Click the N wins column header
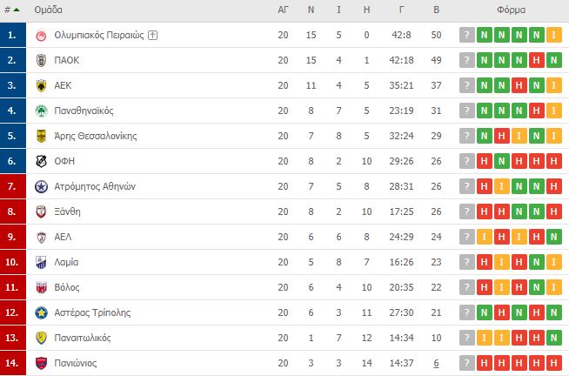The width and height of the screenshot is (569, 376). click(311, 10)
